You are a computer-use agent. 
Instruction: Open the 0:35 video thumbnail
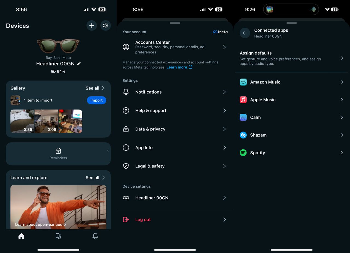pos(22,121)
